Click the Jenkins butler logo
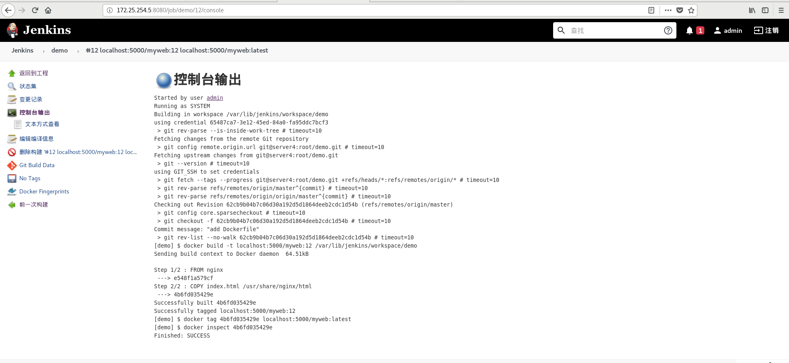 tap(13, 30)
